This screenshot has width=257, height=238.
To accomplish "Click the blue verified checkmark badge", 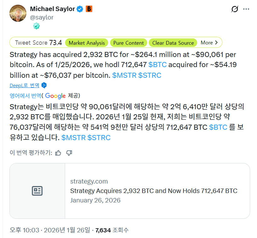I will tap(80, 9).
